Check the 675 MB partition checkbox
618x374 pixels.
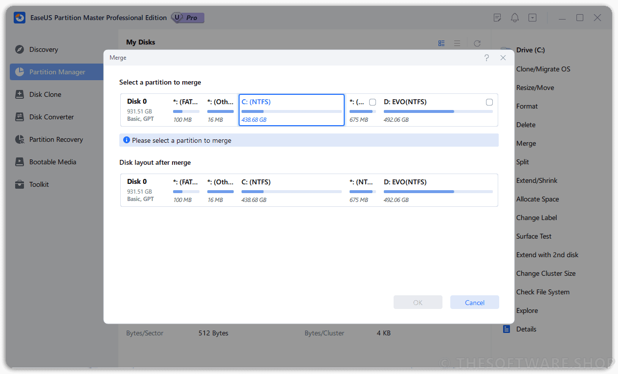[x=373, y=102]
